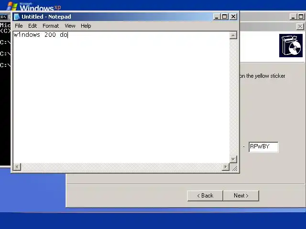
Task: Click the command prompt title bar icon
Action: pyautogui.click(x=3, y=17)
